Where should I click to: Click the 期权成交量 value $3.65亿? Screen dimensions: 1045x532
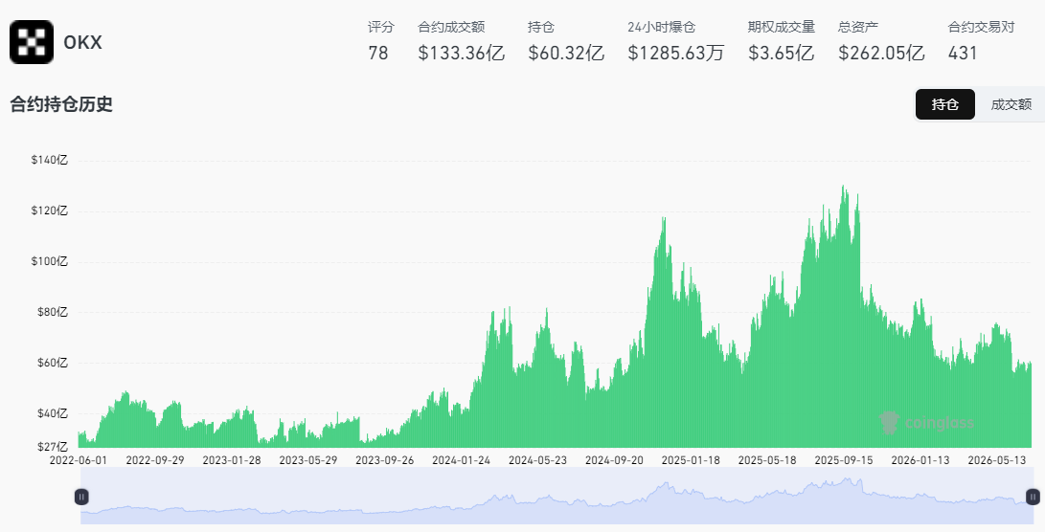(781, 54)
